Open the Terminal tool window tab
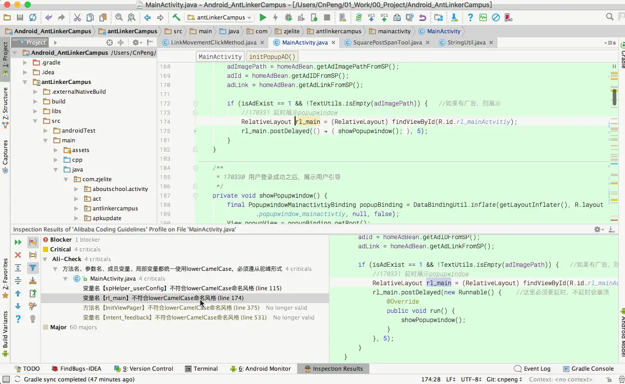Screen dimensions: 625x384 (201, 369)
